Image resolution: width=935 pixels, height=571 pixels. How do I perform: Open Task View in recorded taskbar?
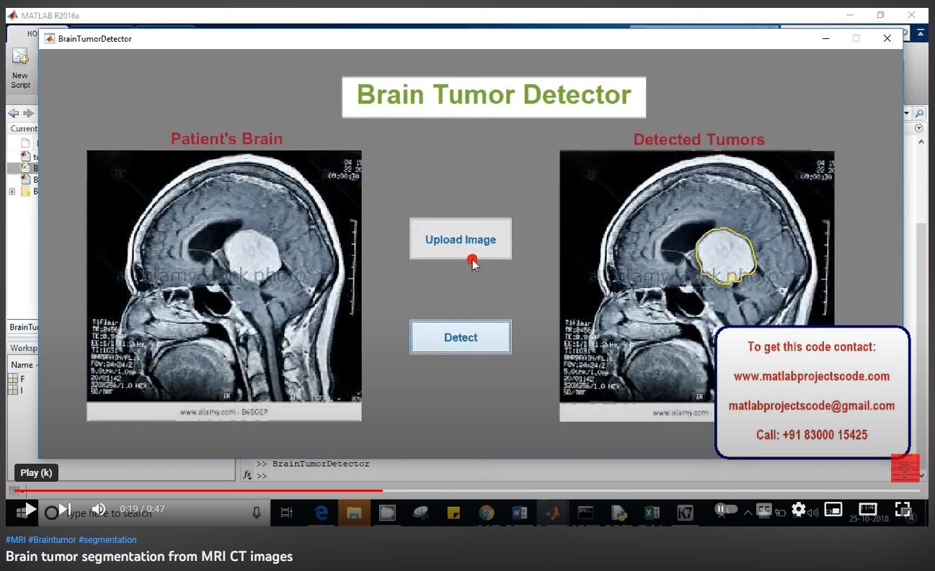tap(286, 513)
